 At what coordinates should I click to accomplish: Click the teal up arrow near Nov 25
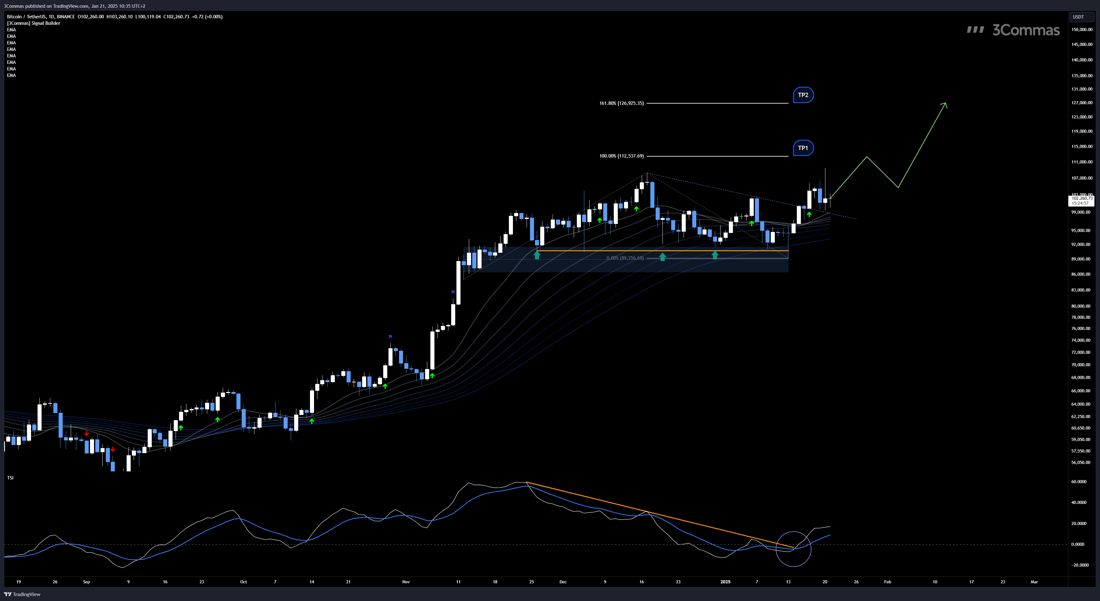coord(537,255)
